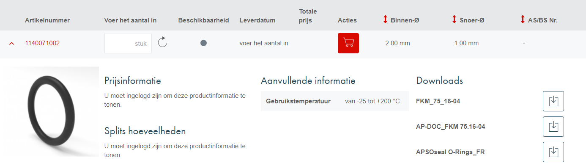Click the Beschikbaarheid column header
Screen dimensions: 586x166
point(203,20)
